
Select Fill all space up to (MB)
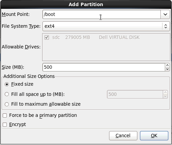[7, 94]
